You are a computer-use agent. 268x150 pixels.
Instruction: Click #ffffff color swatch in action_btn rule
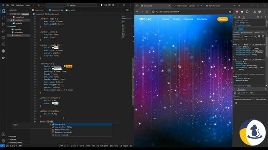[53, 69]
